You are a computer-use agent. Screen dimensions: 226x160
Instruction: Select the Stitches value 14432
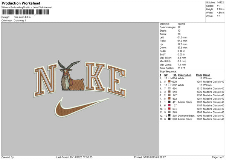click(x=220, y=3)
